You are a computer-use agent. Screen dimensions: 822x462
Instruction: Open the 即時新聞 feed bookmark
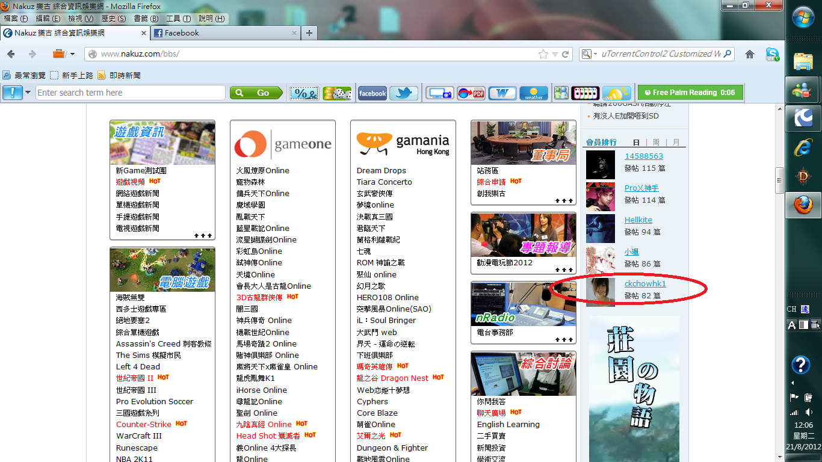click(119, 76)
